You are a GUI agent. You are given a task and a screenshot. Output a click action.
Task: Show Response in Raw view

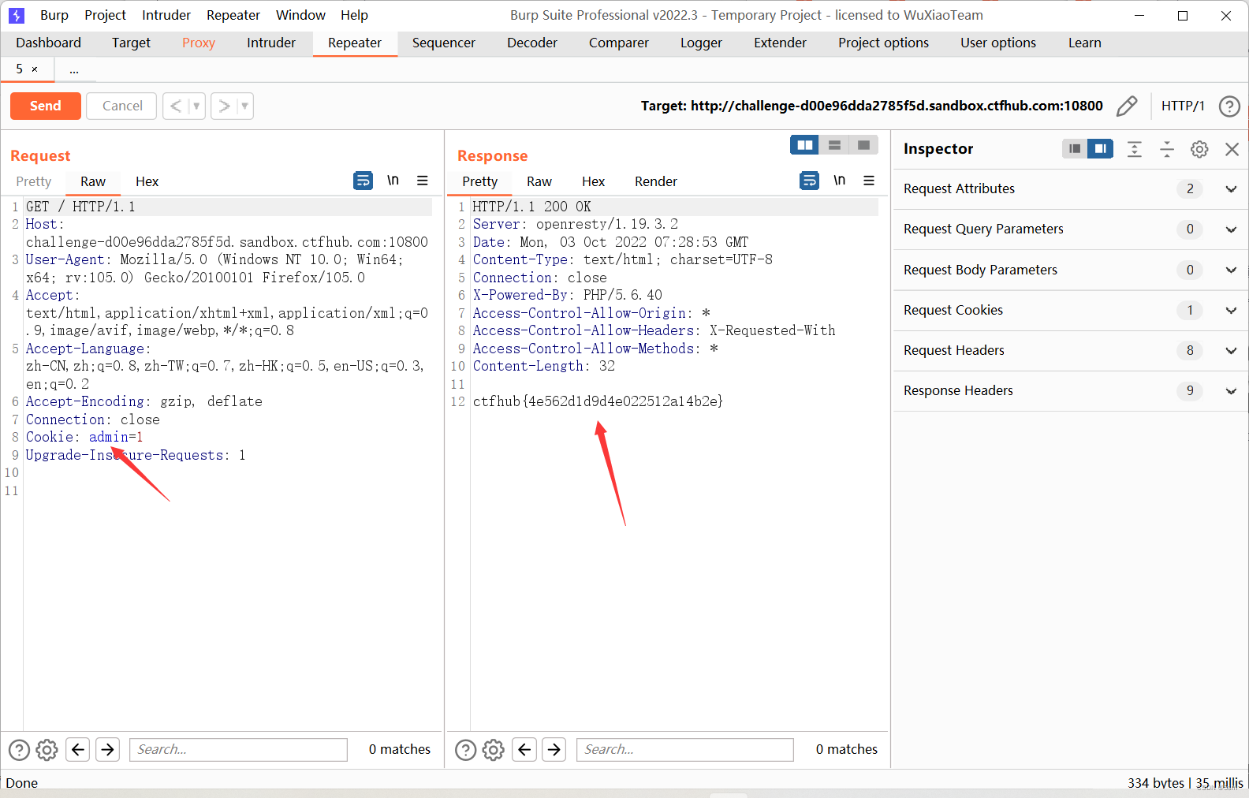pos(539,181)
